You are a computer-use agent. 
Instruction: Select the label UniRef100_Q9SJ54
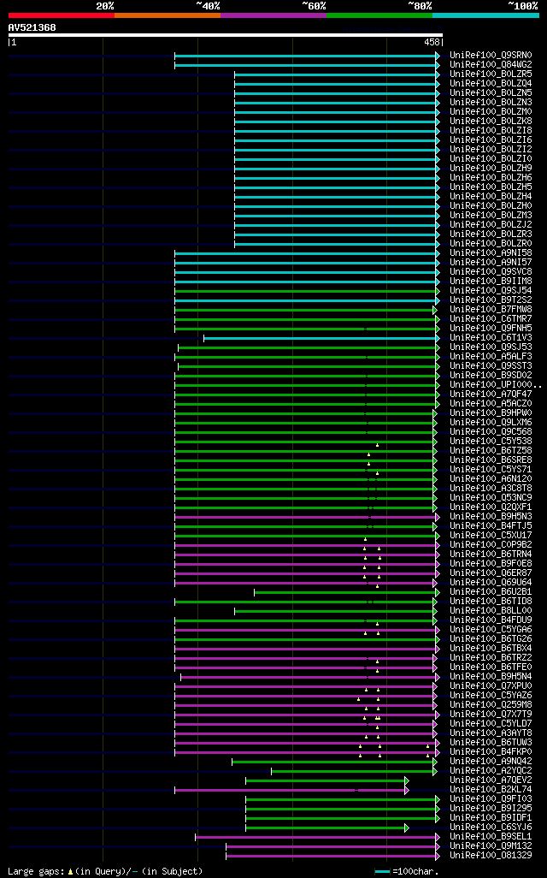pos(491,291)
